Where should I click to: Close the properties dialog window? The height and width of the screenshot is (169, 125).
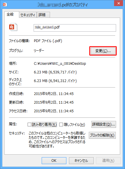(119, 3)
